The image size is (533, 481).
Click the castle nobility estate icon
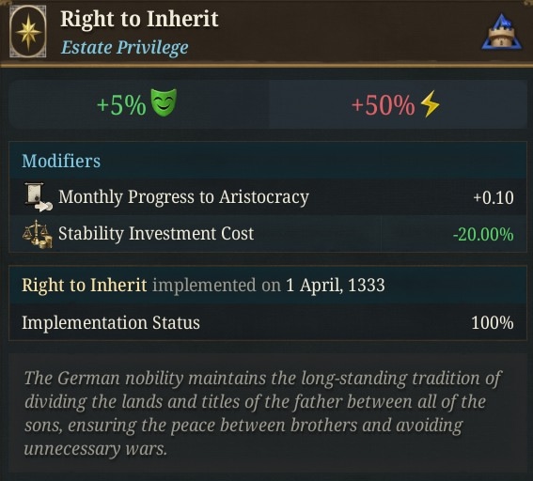(502, 33)
